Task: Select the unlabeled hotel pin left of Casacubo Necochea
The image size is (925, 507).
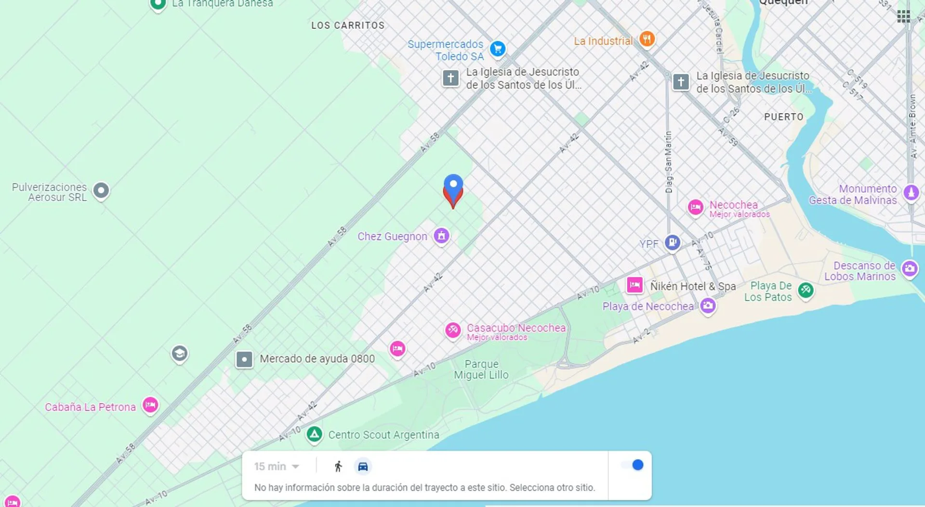Action: point(397,349)
